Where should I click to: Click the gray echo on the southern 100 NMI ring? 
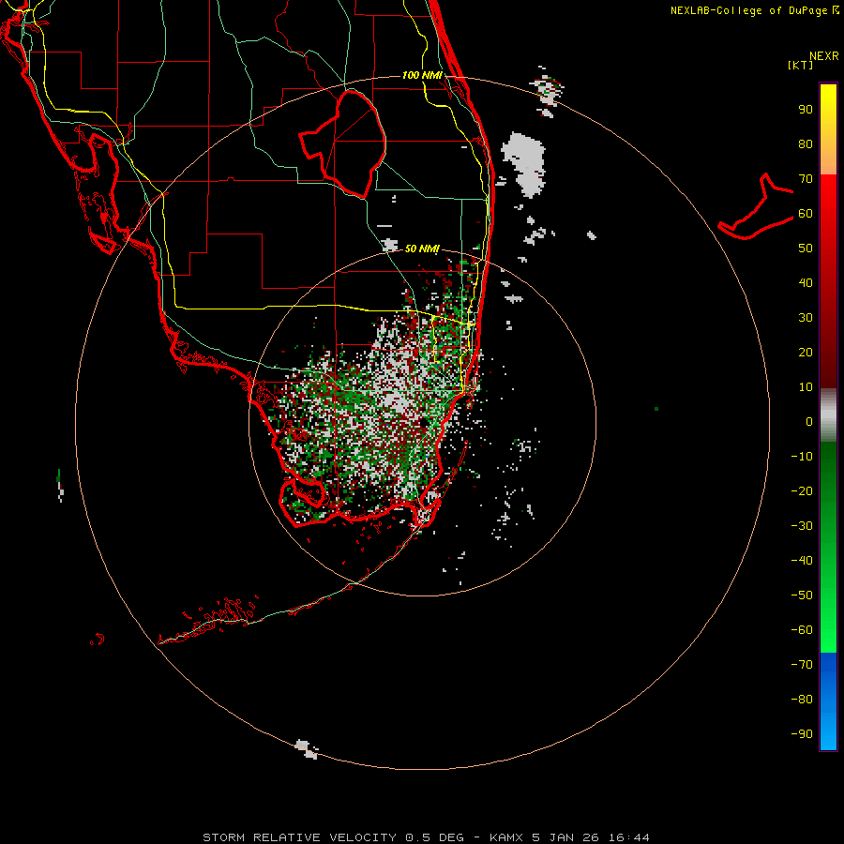[x=307, y=748]
